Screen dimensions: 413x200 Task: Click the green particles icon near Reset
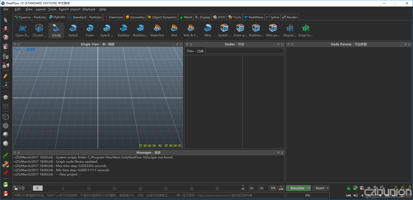click(x=349, y=188)
